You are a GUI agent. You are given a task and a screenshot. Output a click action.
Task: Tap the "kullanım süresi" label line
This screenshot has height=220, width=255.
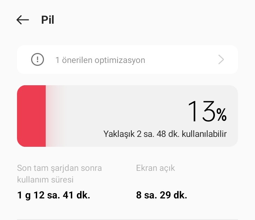(x=45, y=180)
